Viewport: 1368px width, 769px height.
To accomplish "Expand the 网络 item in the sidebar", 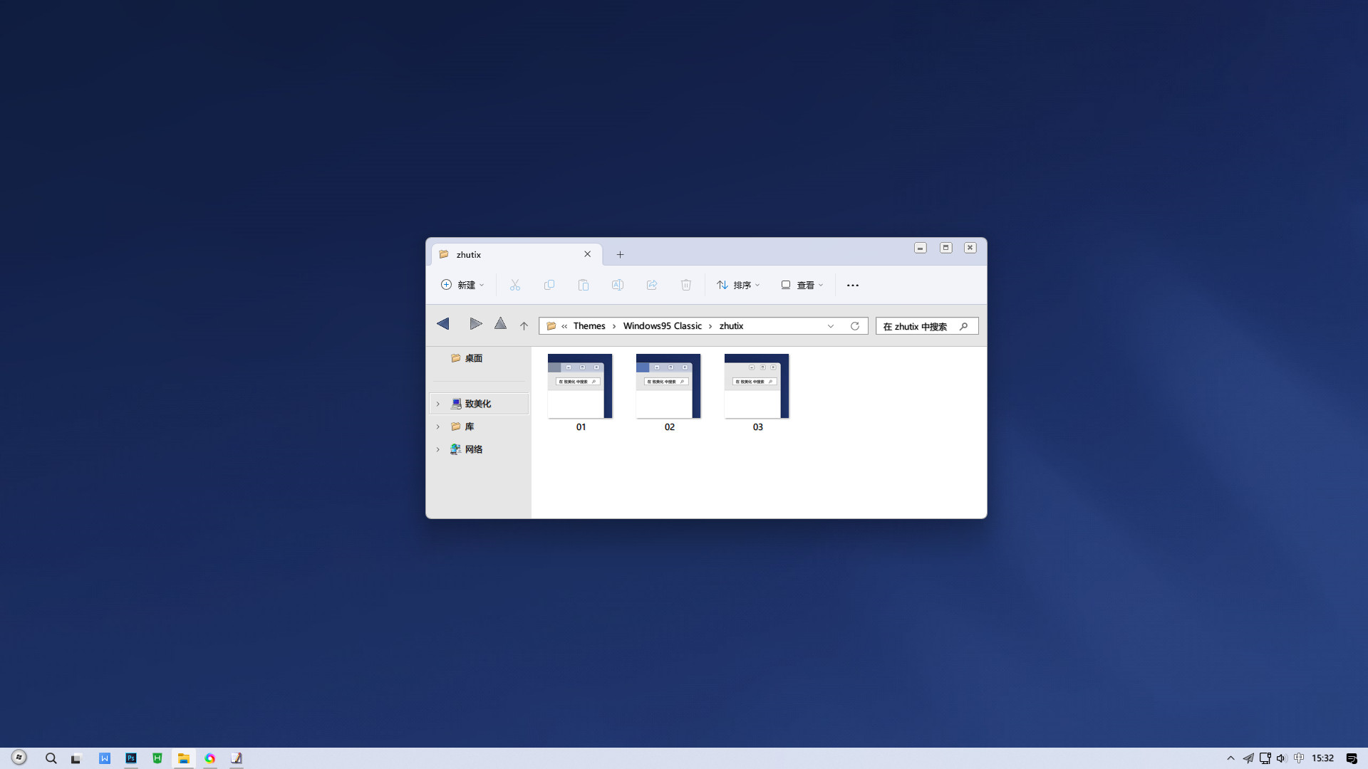I will [x=437, y=449].
